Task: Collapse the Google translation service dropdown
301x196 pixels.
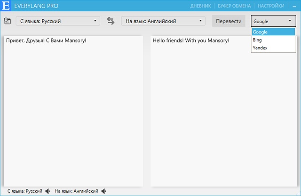Action: 273,21
